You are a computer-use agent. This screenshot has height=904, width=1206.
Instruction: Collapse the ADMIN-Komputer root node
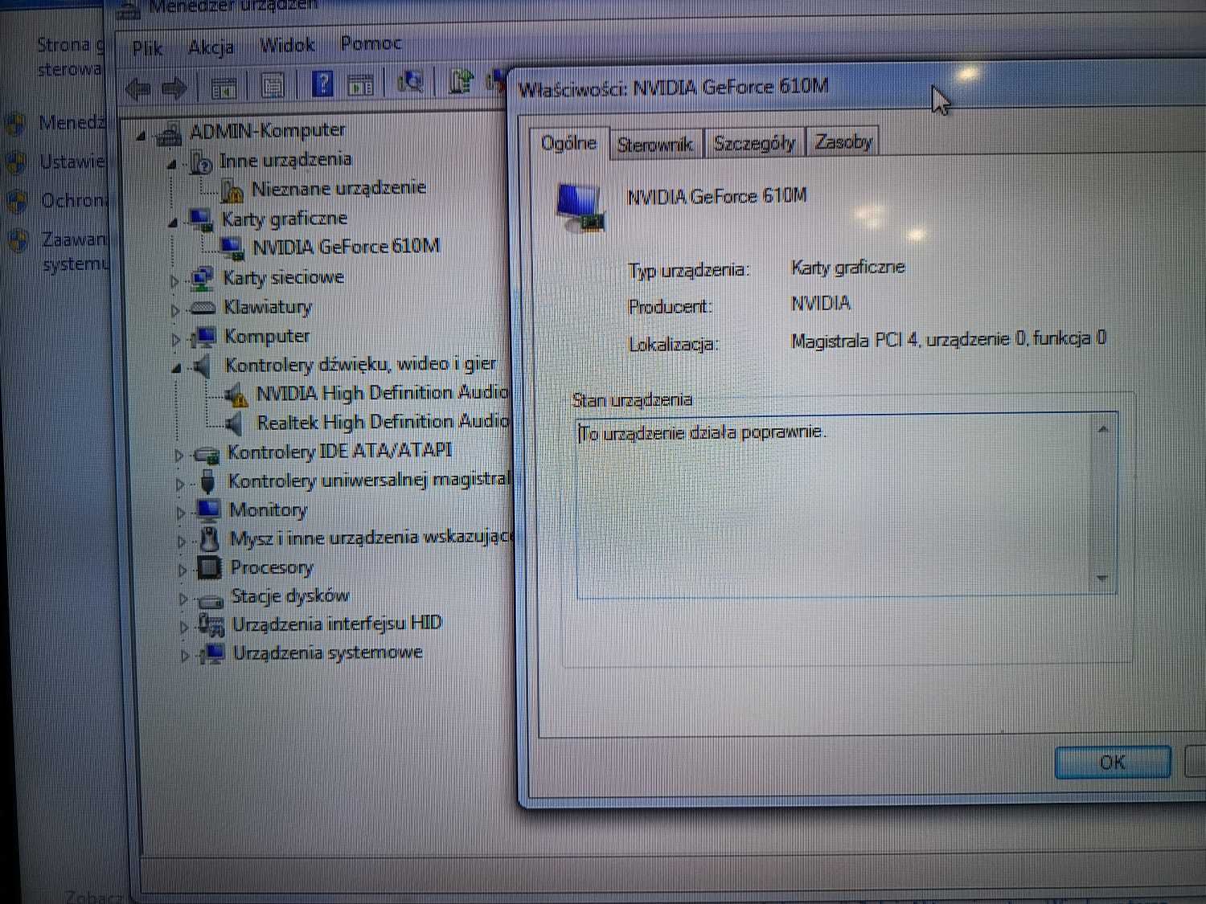[142, 136]
